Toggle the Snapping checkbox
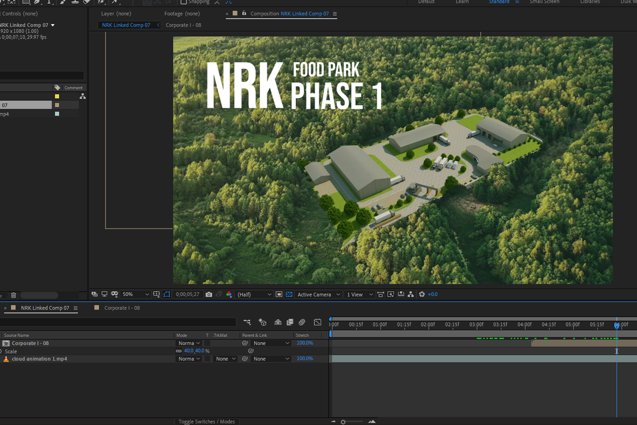 [184, 2]
